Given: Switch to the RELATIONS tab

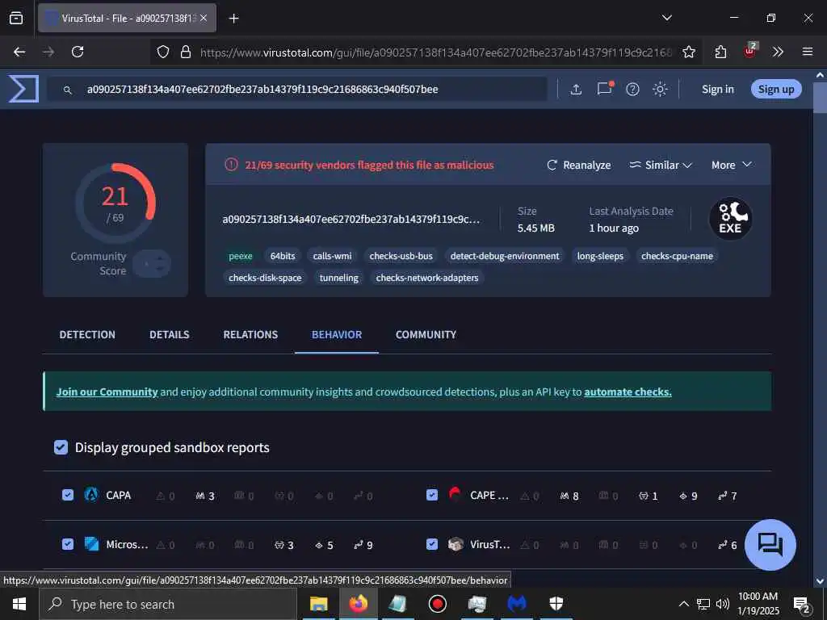Looking at the screenshot, I should [x=250, y=335].
